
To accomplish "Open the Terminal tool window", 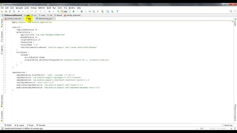I will tap(41, 125).
